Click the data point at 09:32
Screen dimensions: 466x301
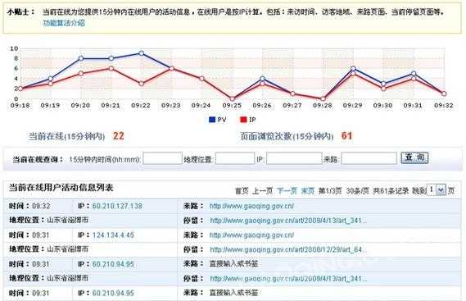[x=444, y=93]
